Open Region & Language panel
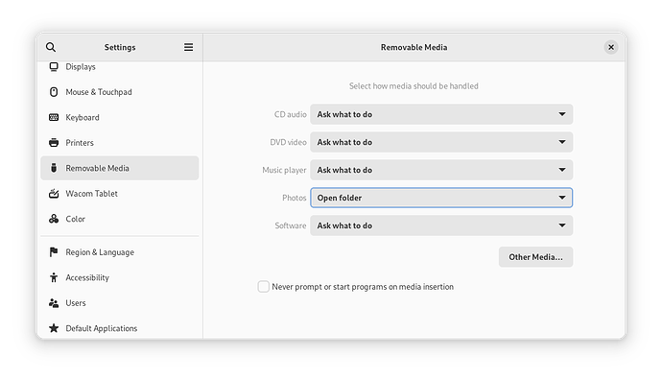The height and width of the screenshot is (379, 662). coord(120,252)
